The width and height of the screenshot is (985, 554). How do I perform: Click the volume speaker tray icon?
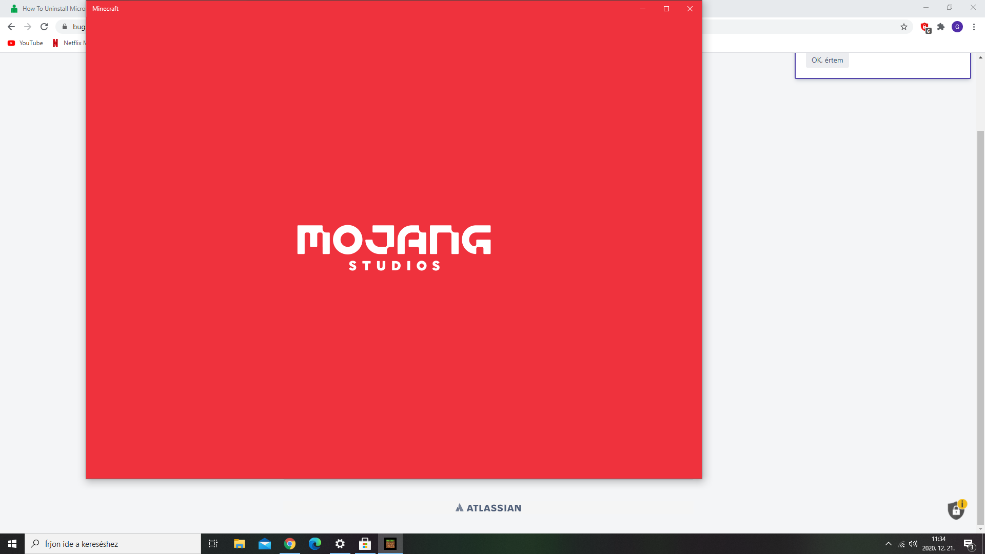(x=913, y=544)
